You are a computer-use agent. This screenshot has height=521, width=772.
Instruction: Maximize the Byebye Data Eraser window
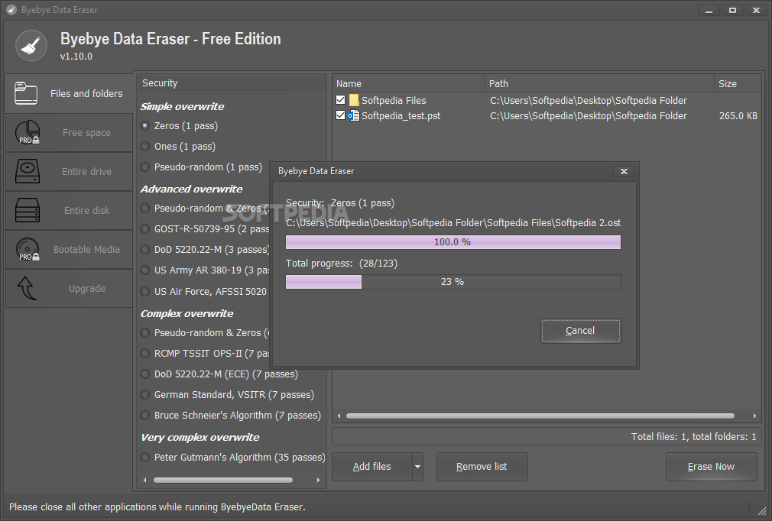(732, 11)
